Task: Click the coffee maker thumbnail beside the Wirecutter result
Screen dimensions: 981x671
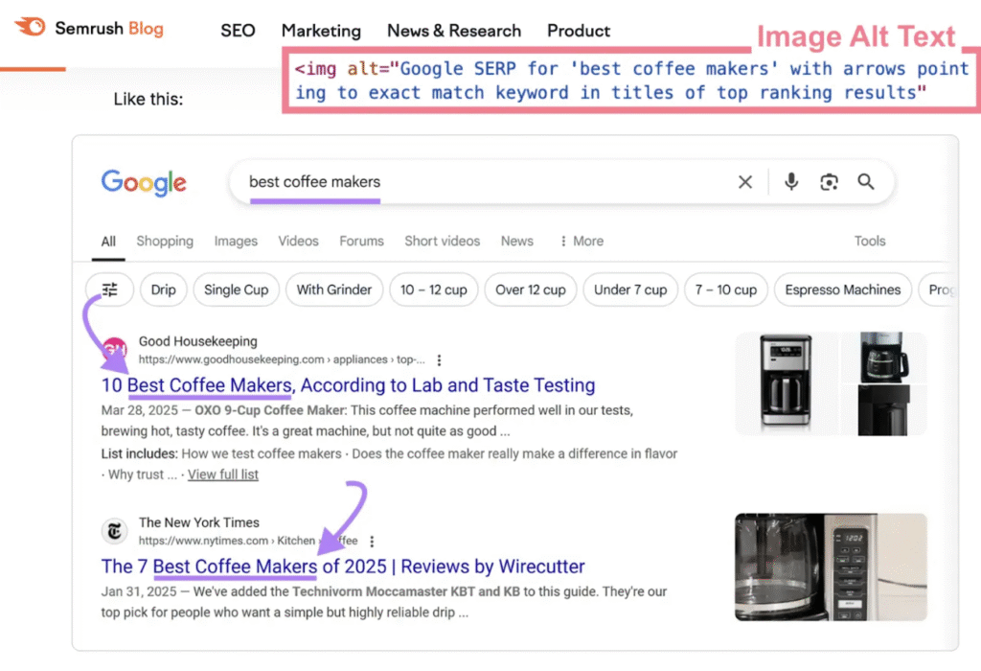Action: pos(830,566)
